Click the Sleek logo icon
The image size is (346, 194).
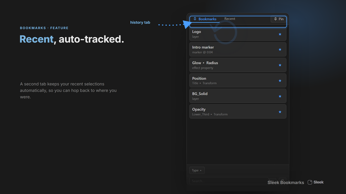[310, 182]
